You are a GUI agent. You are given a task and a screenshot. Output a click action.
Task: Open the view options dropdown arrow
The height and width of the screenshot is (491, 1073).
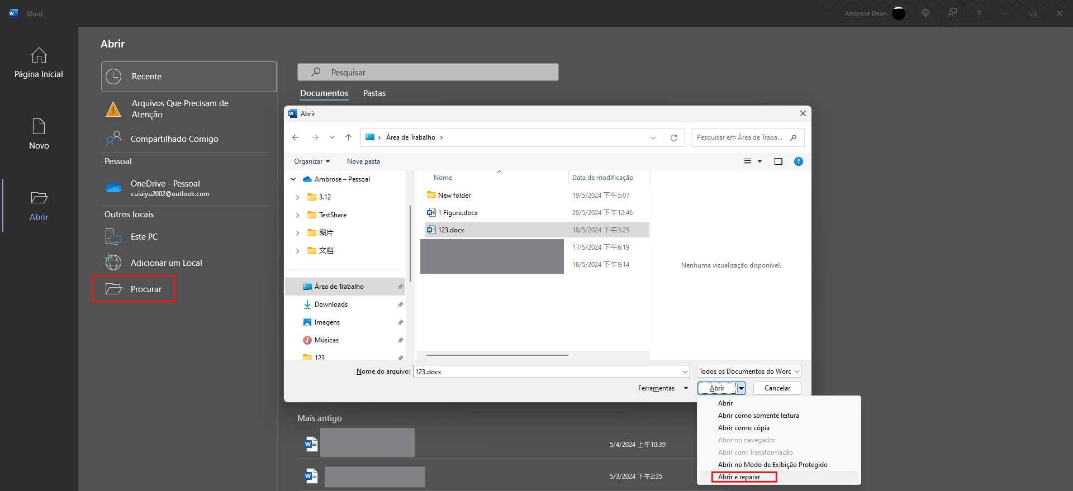(x=759, y=161)
